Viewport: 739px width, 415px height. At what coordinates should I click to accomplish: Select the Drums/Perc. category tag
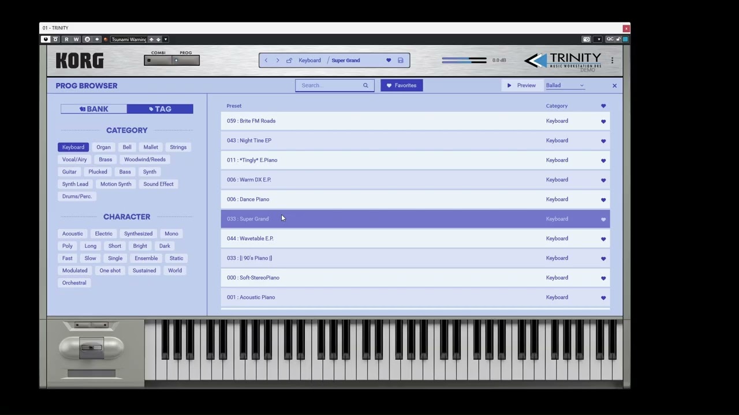point(77,196)
